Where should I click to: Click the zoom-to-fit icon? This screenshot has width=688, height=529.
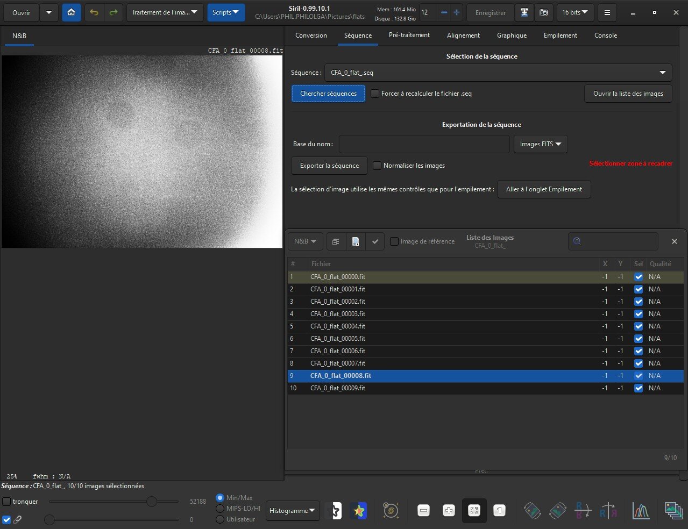click(x=474, y=511)
